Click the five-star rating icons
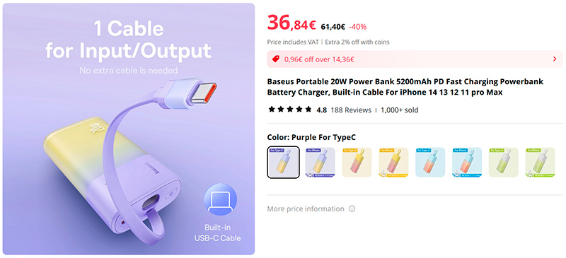 (x=290, y=110)
